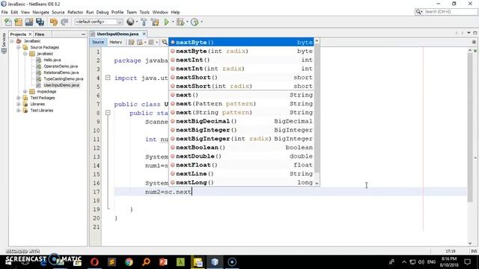Open the default config combo box
This screenshot has width=479, height=269.
pyautogui.click(x=99, y=22)
